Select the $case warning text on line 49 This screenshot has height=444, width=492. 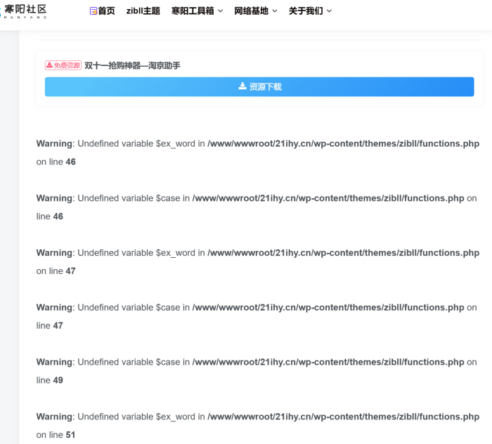(257, 371)
